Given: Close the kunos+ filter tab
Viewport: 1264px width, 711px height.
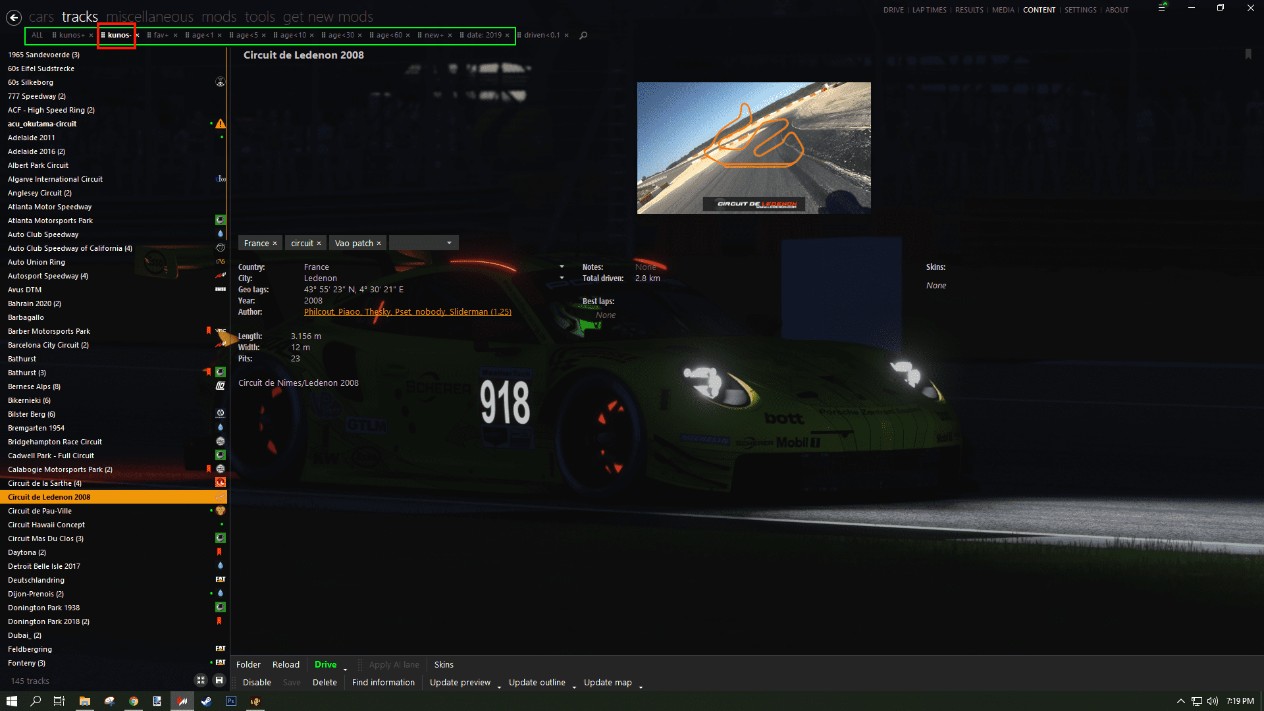Looking at the screenshot, I should pyautogui.click(x=91, y=36).
